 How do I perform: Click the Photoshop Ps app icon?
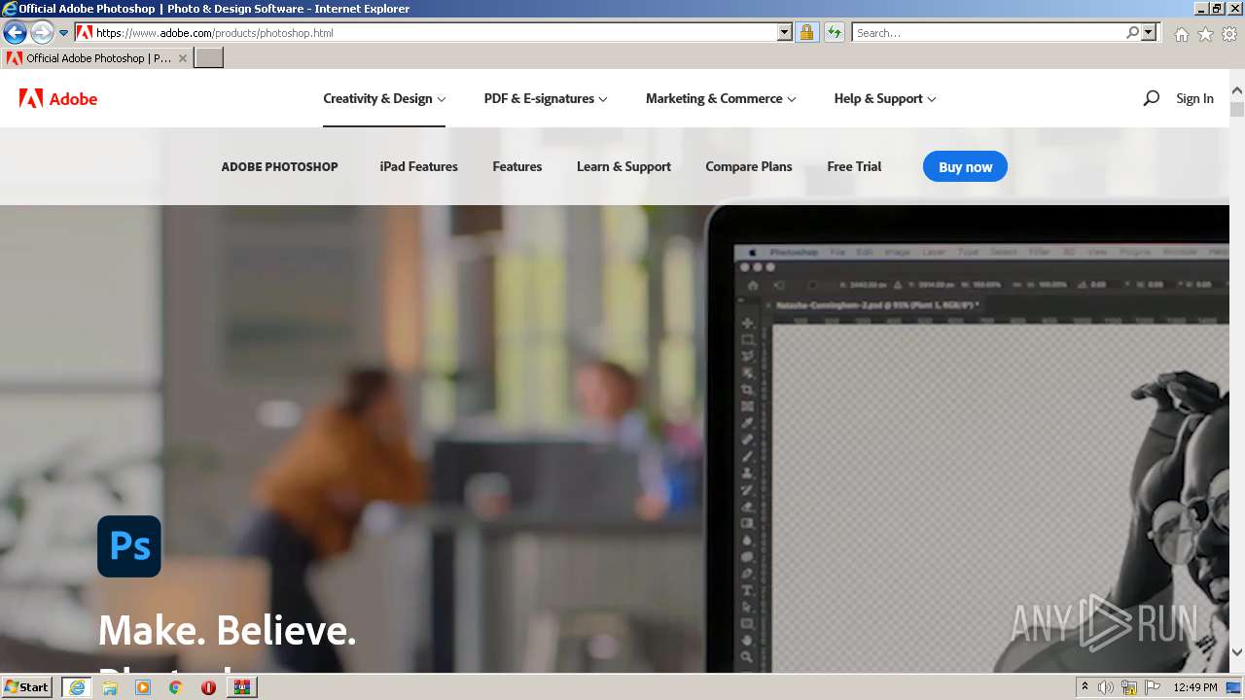coord(129,546)
